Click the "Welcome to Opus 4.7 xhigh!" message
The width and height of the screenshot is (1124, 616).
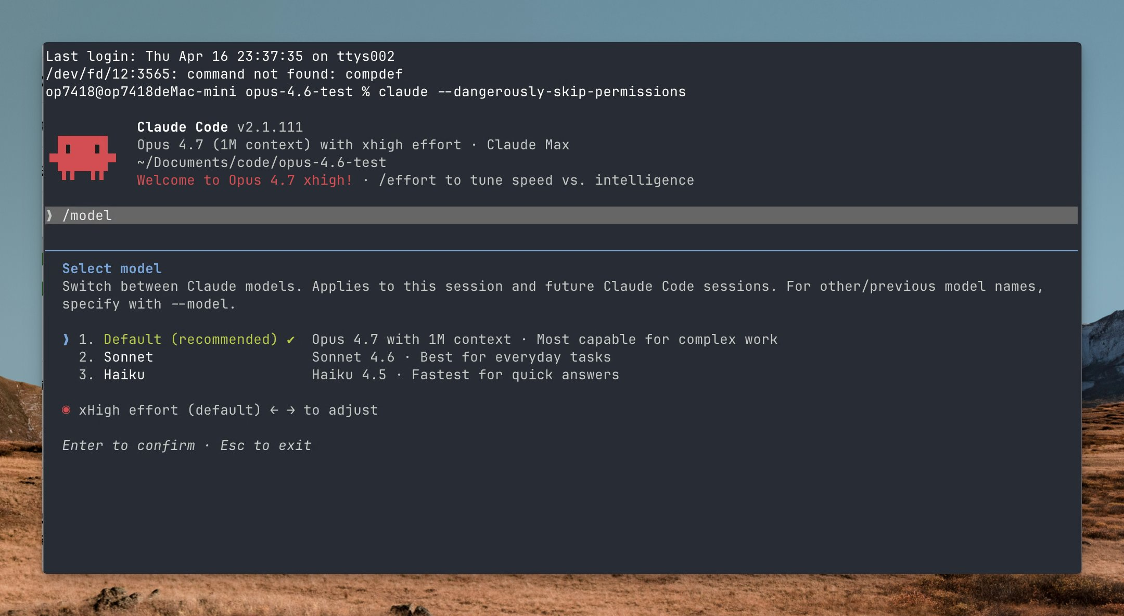(x=245, y=181)
